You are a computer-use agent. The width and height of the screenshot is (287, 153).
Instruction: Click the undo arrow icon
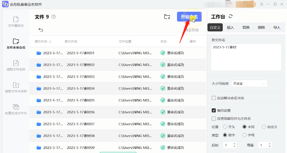[41, 30]
